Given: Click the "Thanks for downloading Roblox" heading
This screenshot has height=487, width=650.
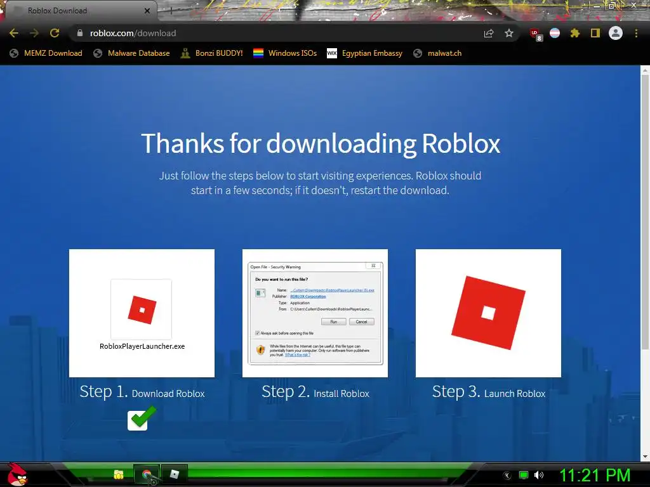Looking at the screenshot, I should [x=321, y=144].
